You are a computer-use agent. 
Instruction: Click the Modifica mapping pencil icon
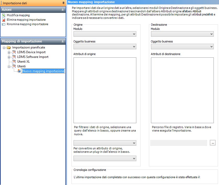coord(4,15)
